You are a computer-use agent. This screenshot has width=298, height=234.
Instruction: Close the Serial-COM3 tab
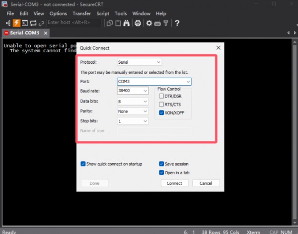(46, 33)
